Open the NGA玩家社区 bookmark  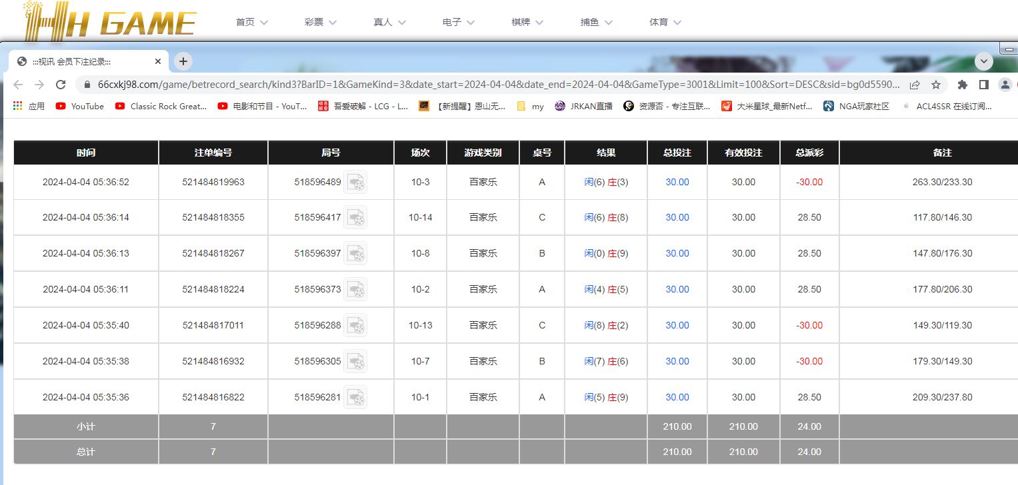(x=857, y=106)
